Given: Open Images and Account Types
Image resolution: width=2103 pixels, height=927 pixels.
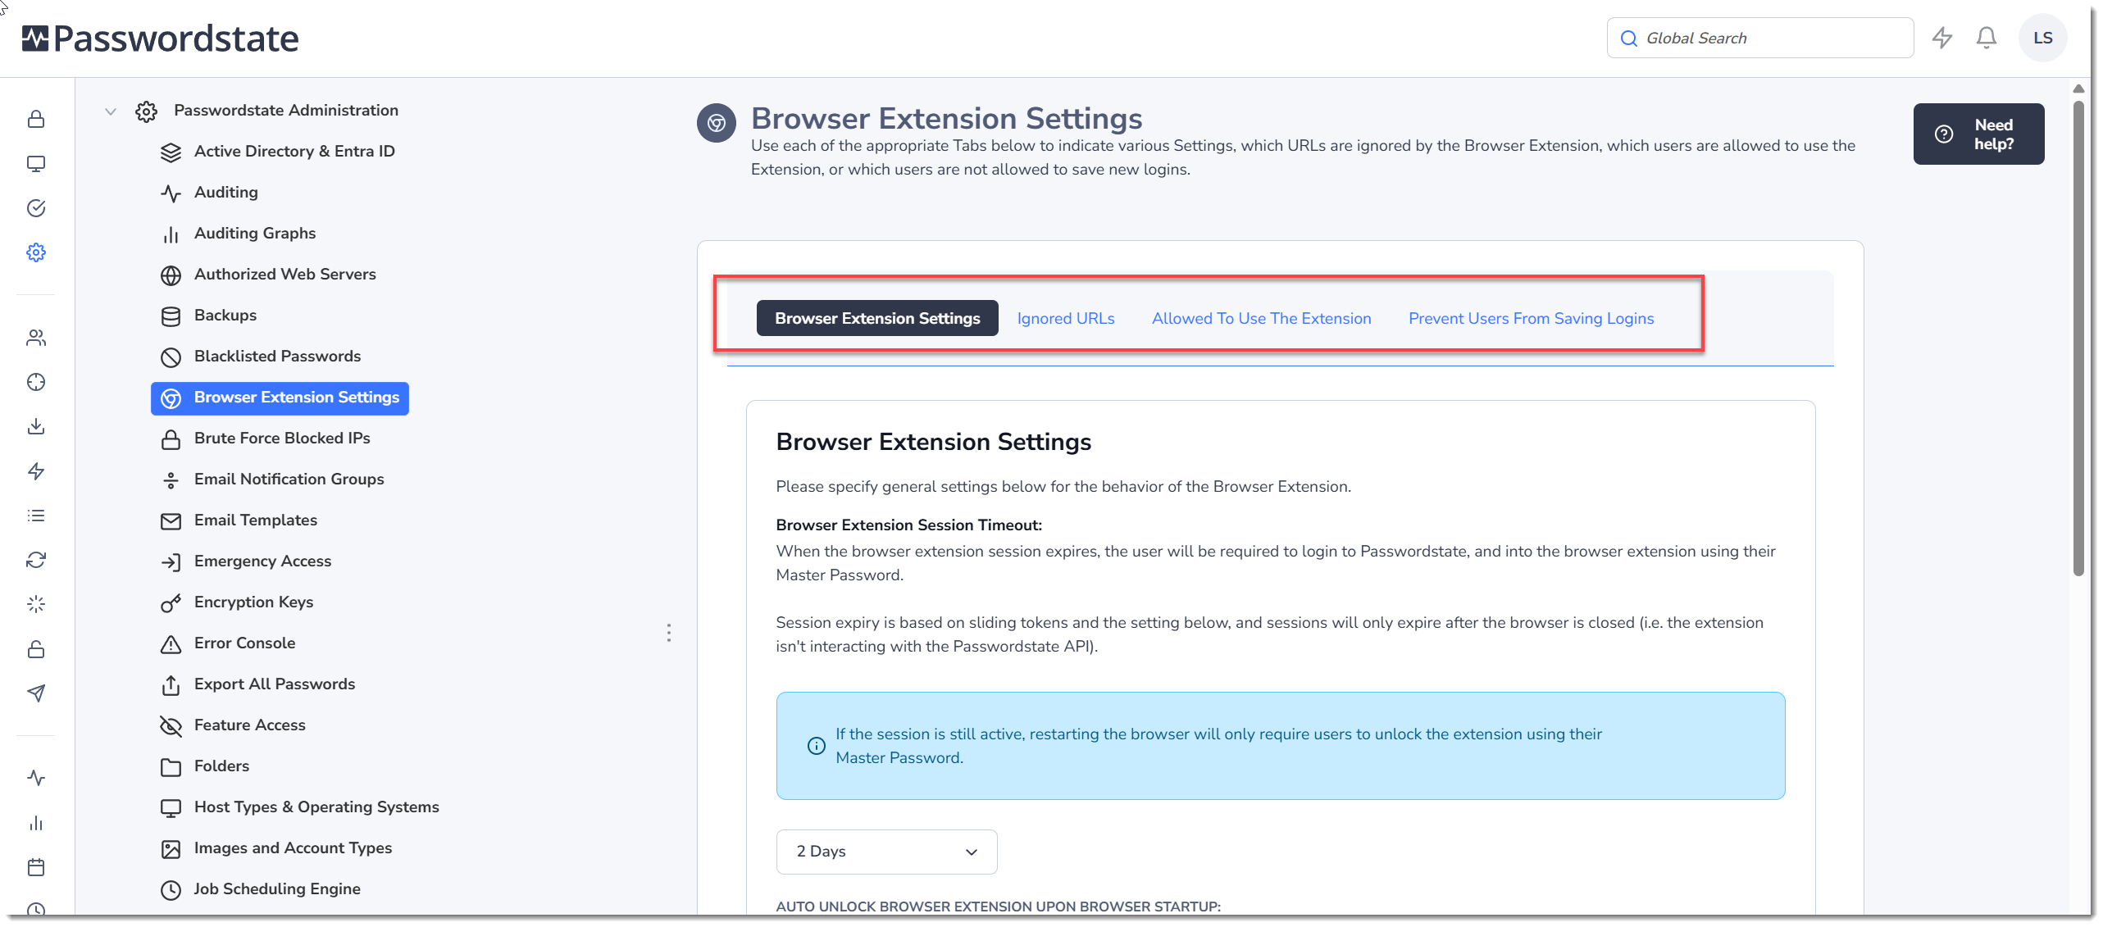Looking at the screenshot, I should (x=293, y=847).
